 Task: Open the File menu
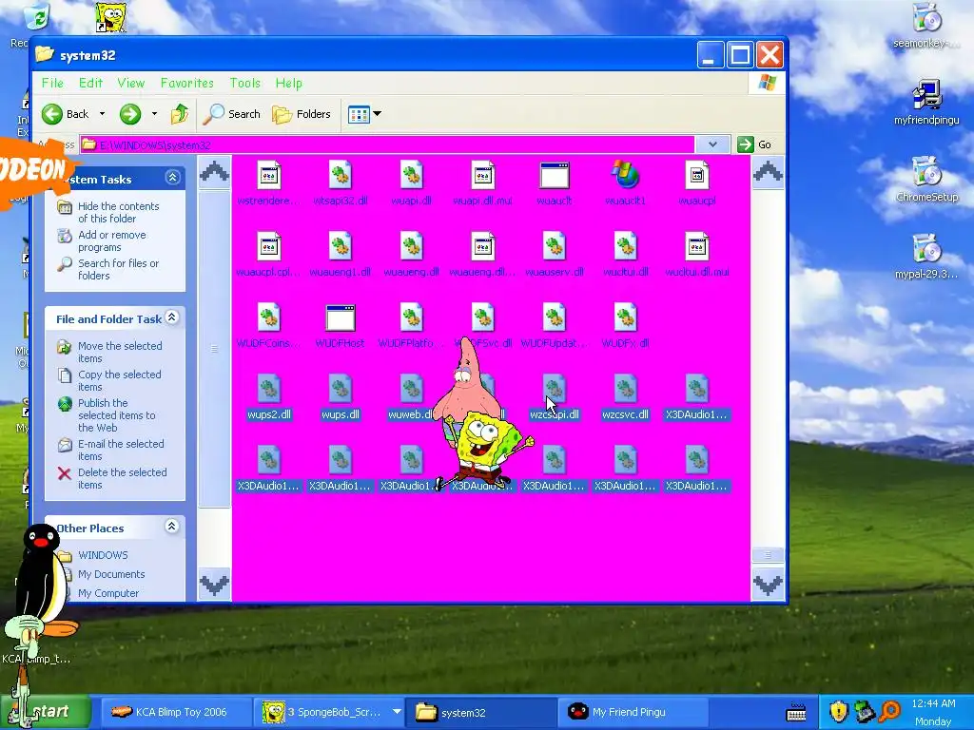pos(52,83)
